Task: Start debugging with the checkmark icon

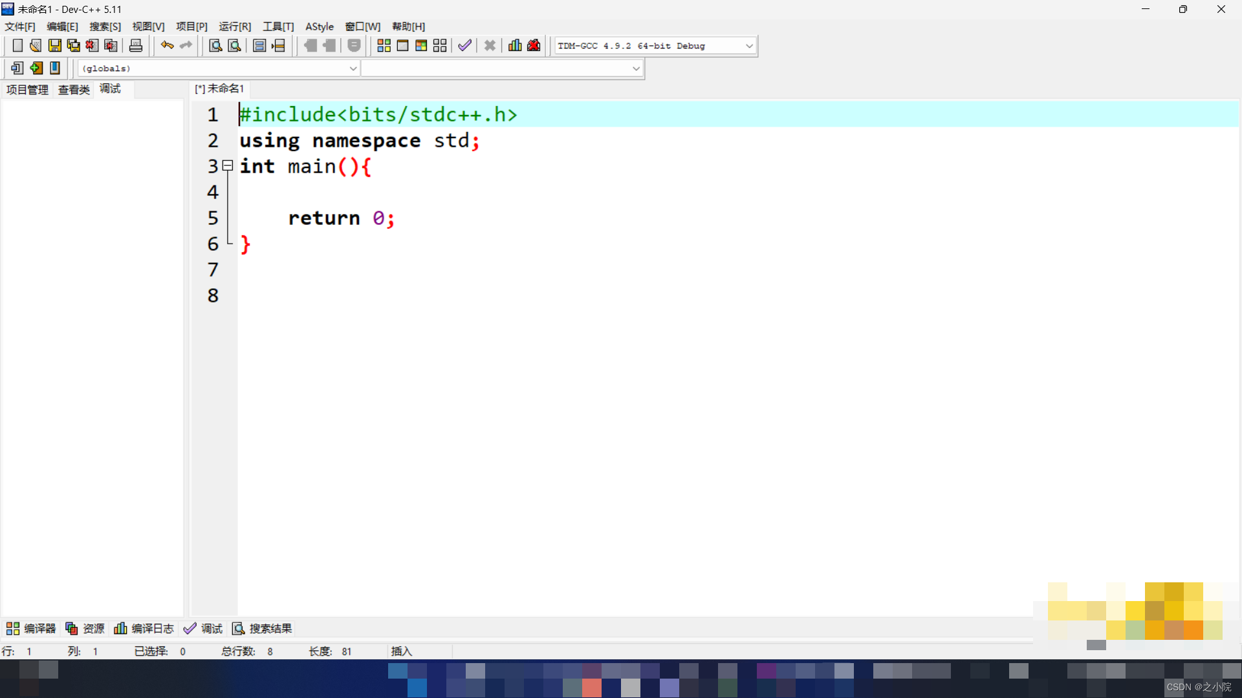Action: click(464, 45)
